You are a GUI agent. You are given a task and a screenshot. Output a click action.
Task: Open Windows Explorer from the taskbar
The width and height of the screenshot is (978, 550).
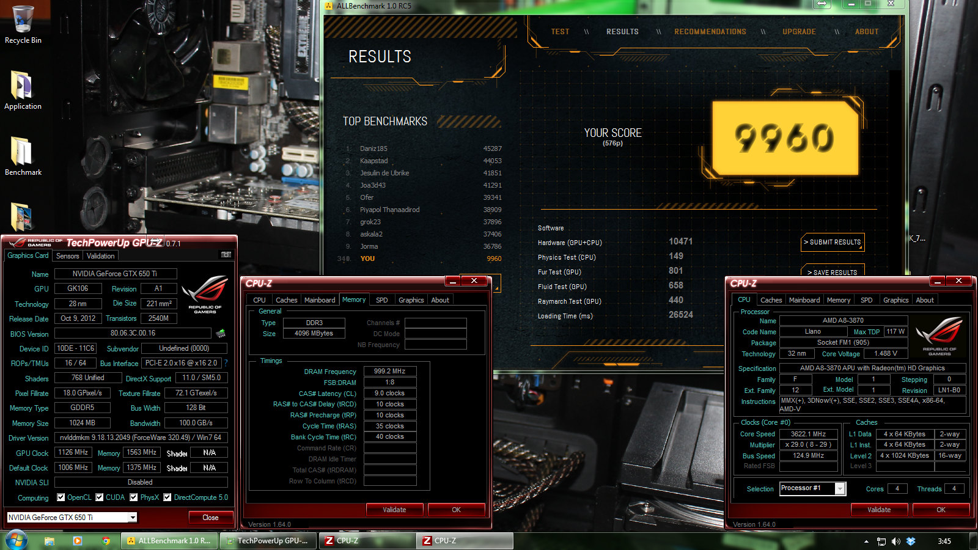[x=50, y=541]
